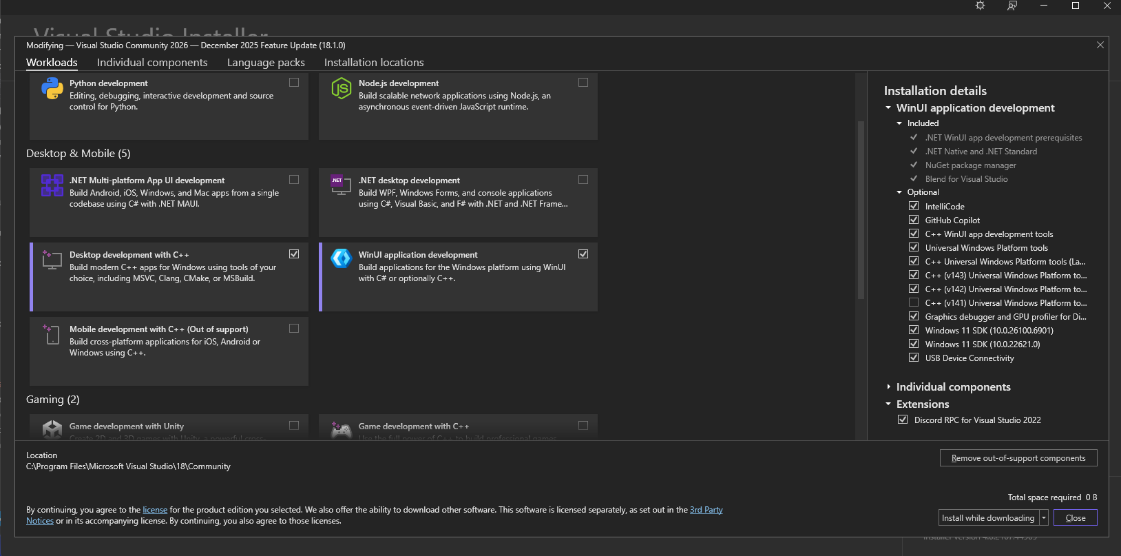Collapse WinUI application development details section
Viewport: 1121px width, 556px height.
pyautogui.click(x=888, y=108)
